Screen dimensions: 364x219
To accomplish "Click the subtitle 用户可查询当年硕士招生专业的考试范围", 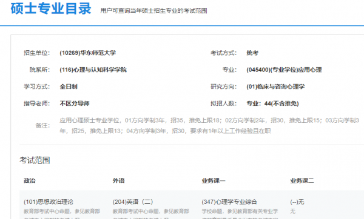I will 153,11.
